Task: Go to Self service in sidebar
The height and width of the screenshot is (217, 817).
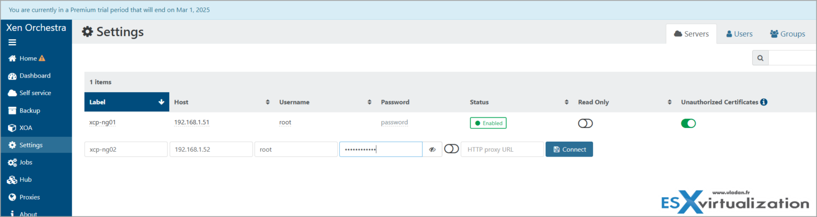Action: pyautogui.click(x=35, y=93)
